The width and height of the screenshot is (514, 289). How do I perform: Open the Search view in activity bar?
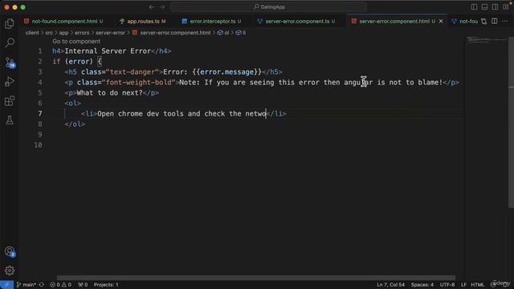click(x=10, y=43)
